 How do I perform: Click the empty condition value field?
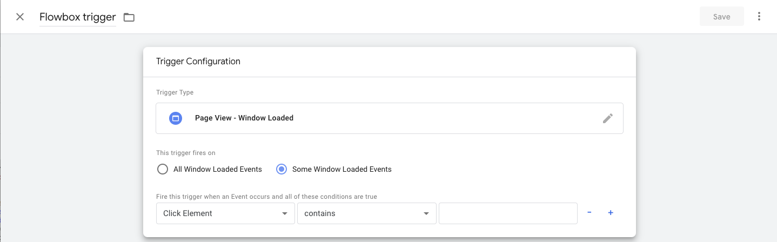tap(508, 213)
